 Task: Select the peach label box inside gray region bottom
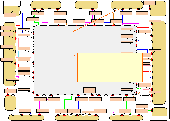coord(89,90)
